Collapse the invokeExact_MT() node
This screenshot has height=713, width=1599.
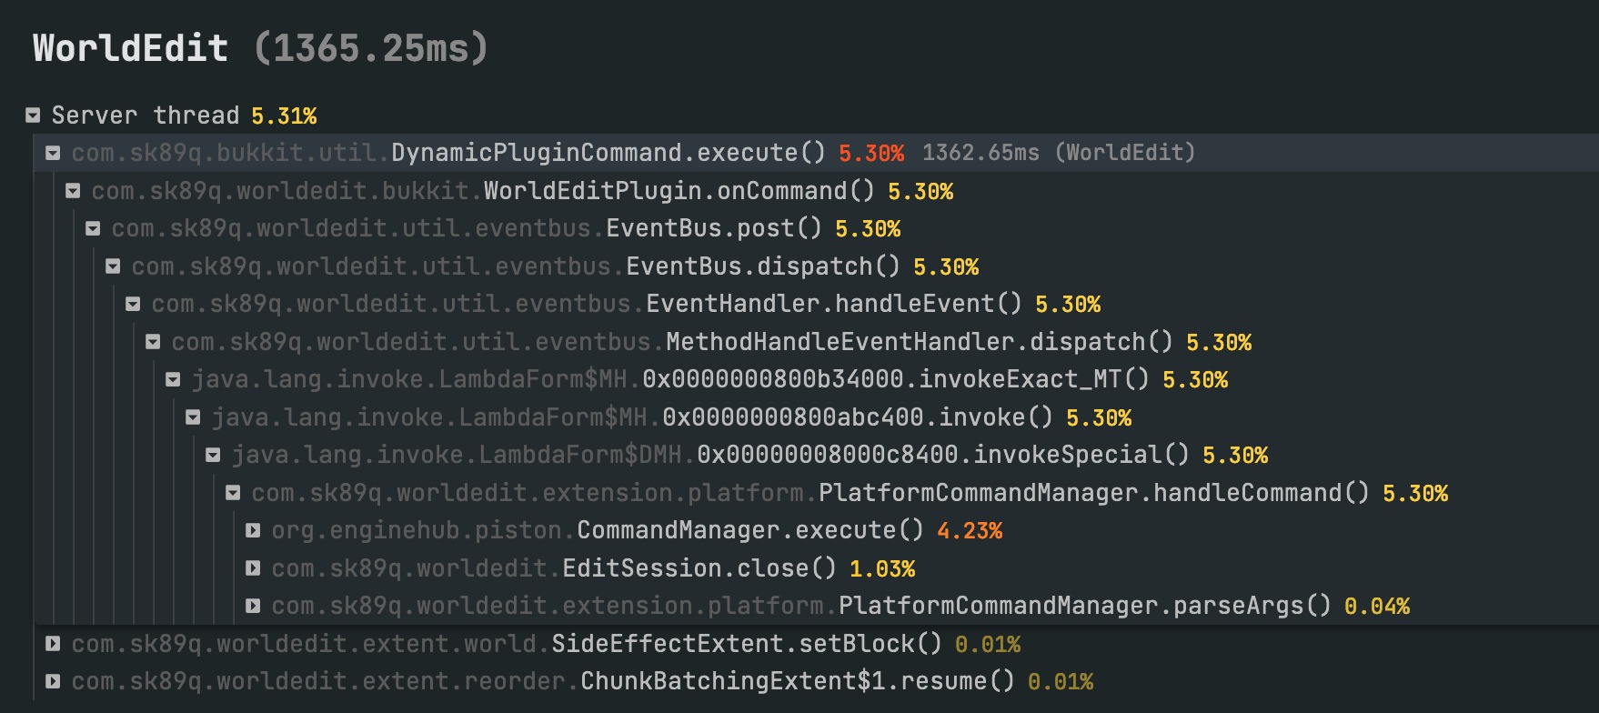[173, 379]
